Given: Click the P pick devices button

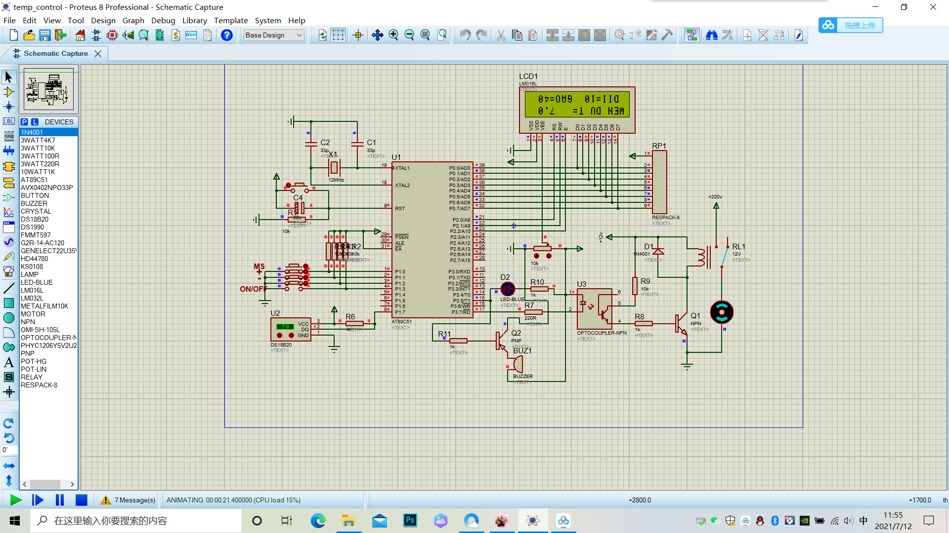Looking at the screenshot, I should (24, 122).
